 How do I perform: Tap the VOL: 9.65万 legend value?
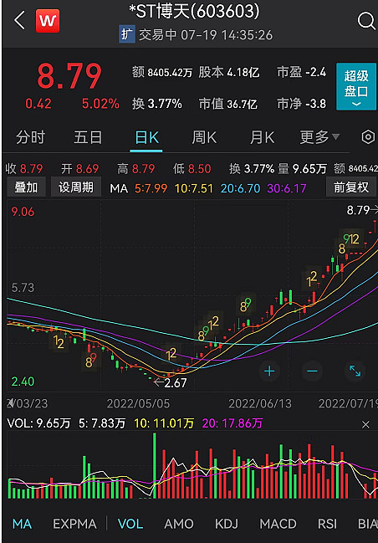(x=38, y=423)
